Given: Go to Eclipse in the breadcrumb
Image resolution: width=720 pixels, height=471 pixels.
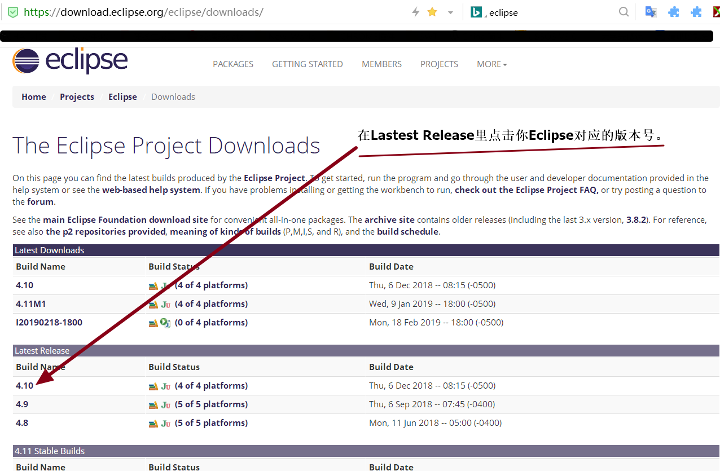Looking at the screenshot, I should pyautogui.click(x=123, y=96).
